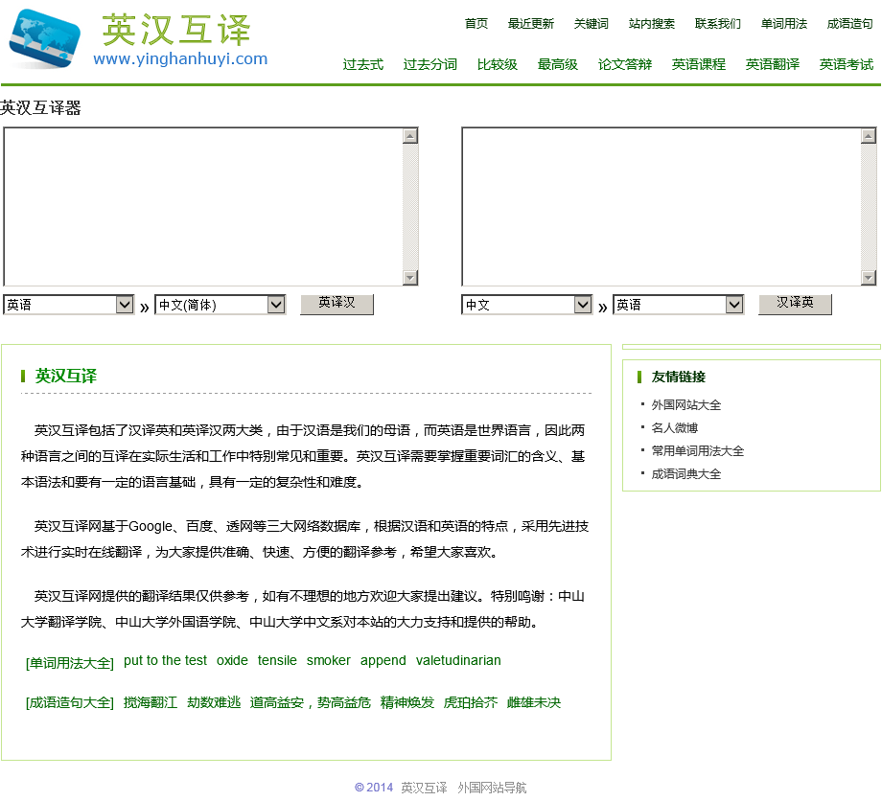Open the 中文(简体) target language dropdown
This screenshot has height=801, width=882.
point(220,305)
